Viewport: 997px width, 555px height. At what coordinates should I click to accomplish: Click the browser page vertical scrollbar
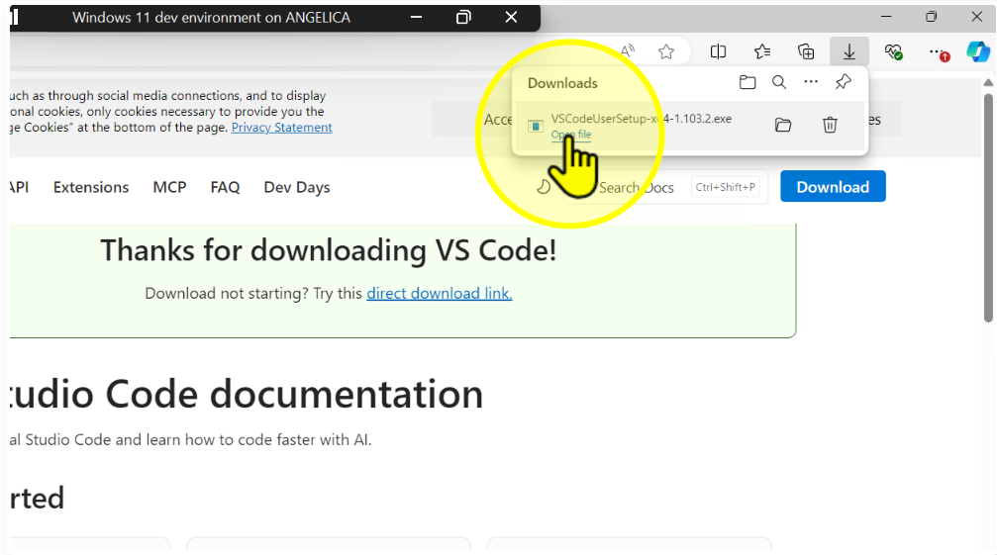pyautogui.click(x=988, y=208)
